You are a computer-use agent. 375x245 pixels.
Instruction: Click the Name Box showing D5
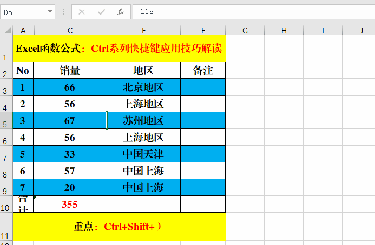tap(28, 12)
